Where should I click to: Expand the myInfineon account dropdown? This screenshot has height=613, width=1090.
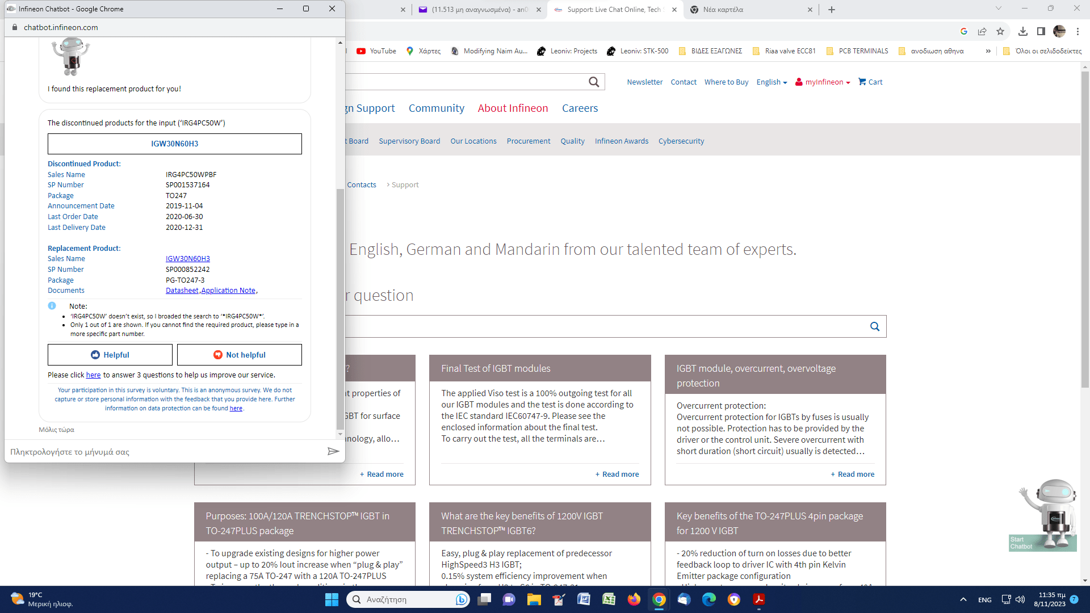(x=823, y=82)
